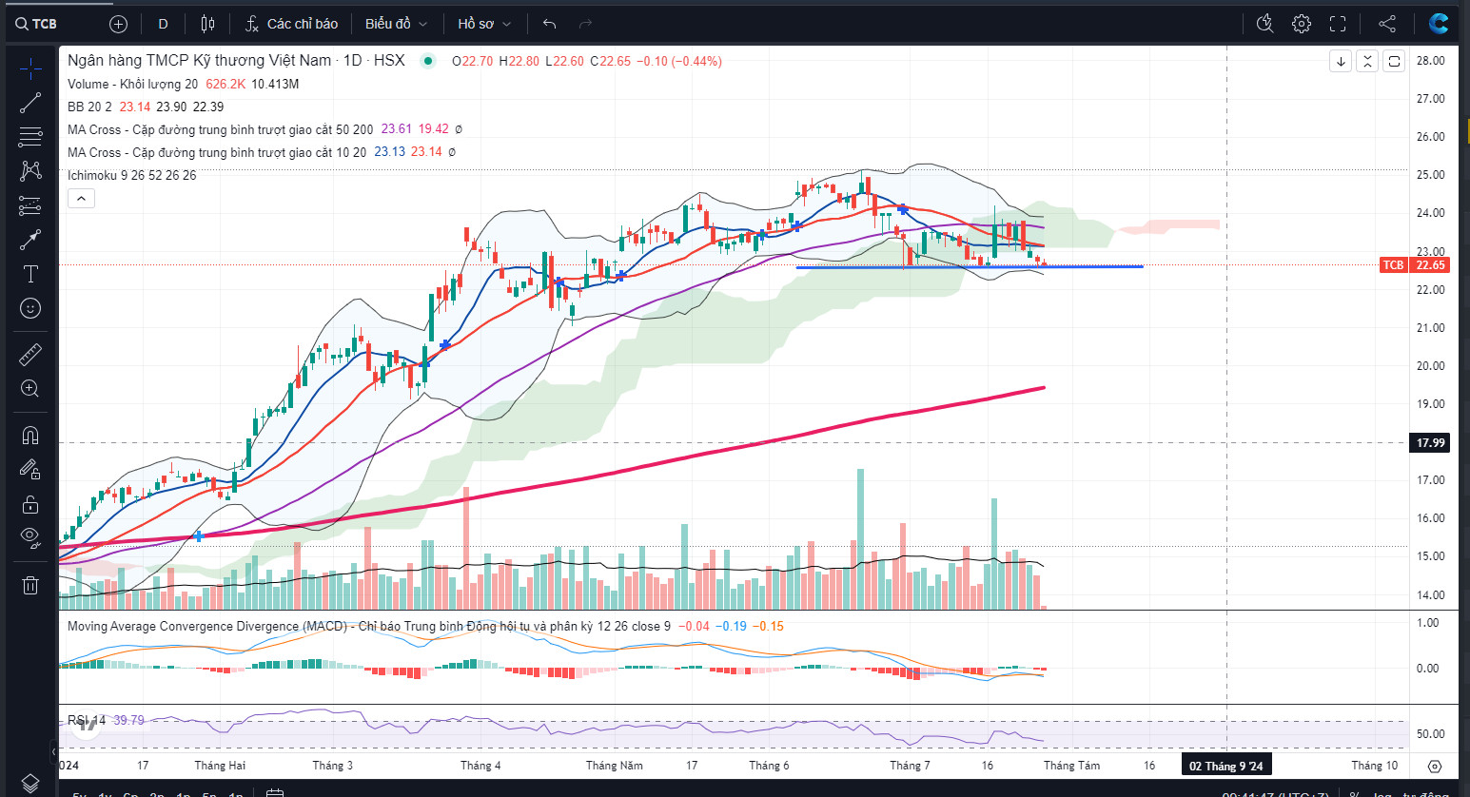1470x797 pixels.
Task: Move main pane down with arrow button
Action: pyautogui.click(x=1341, y=62)
